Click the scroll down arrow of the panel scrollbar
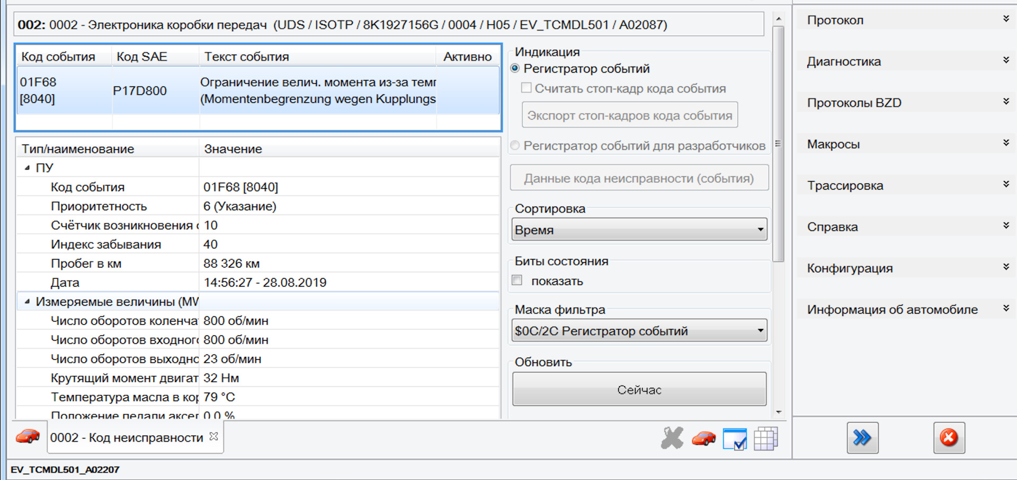The image size is (1017, 480). coord(778,412)
